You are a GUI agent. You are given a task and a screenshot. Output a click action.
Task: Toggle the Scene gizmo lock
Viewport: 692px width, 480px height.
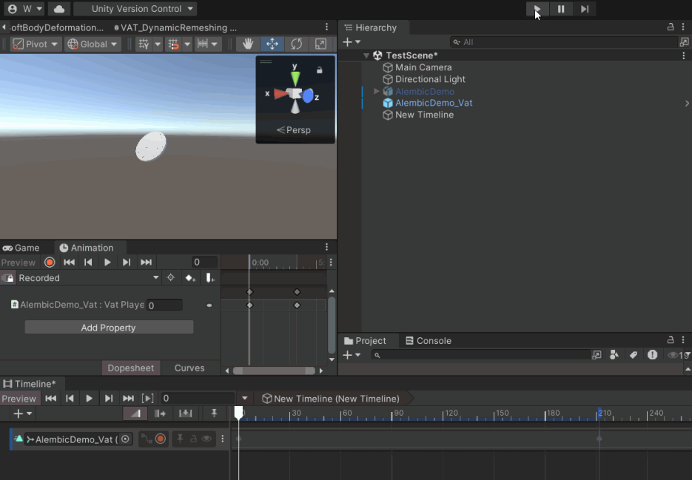(319, 70)
